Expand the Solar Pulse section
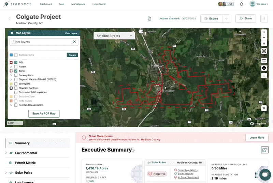Image resolution: width=273 pixels, height=183 pixels. click(6, 172)
